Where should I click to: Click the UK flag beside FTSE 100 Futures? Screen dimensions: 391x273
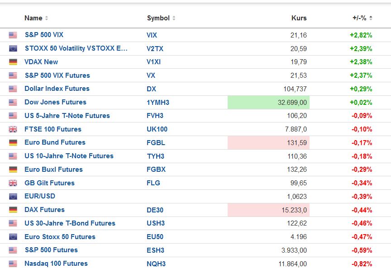click(13, 129)
